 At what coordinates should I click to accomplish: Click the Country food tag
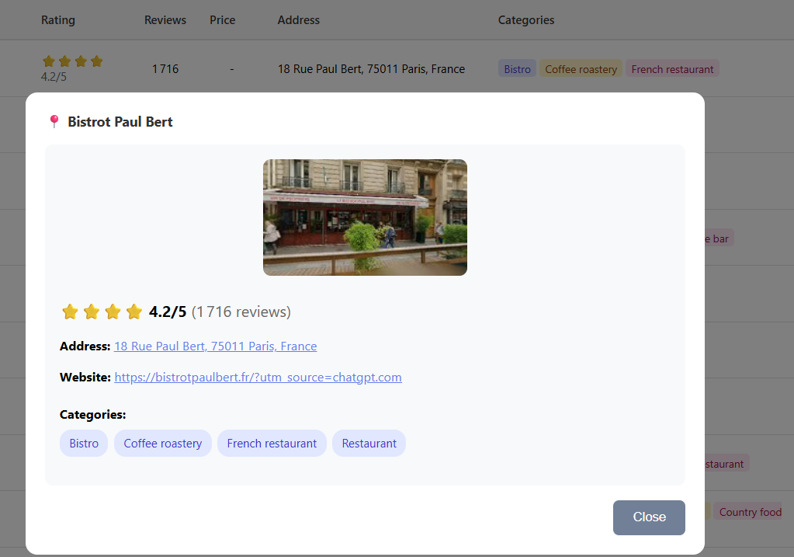pos(750,512)
